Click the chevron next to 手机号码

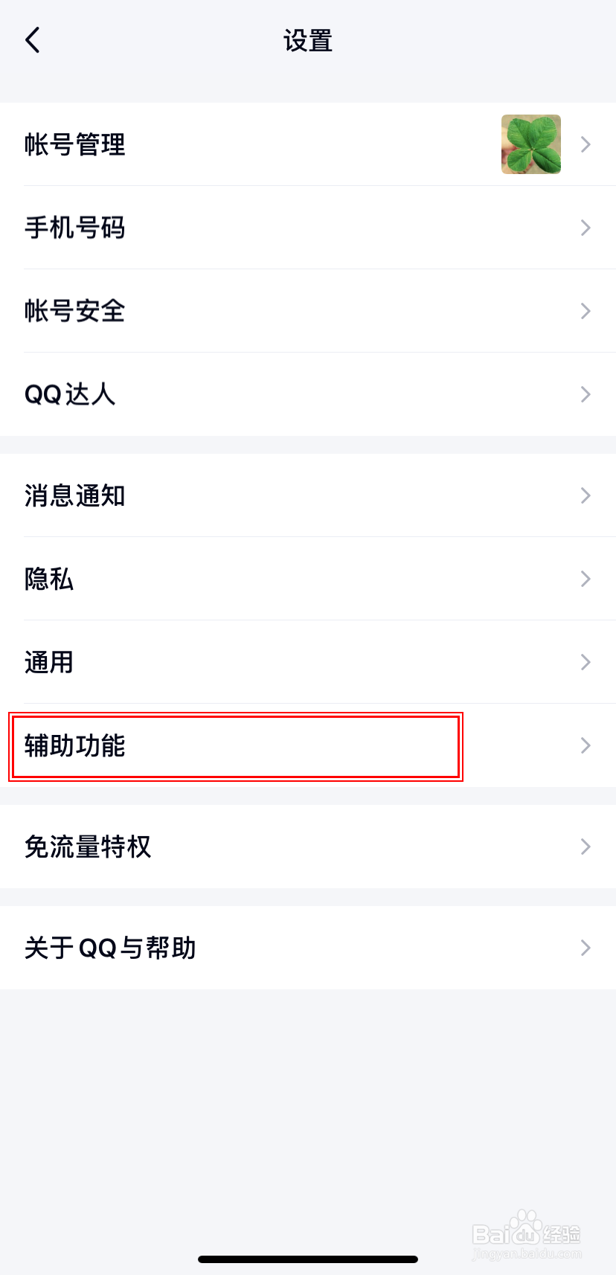(x=585, y=228)
